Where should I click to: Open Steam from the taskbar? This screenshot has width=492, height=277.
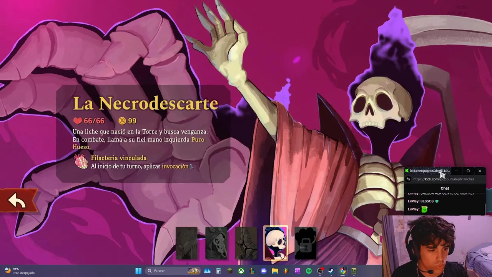pos(331,271)
